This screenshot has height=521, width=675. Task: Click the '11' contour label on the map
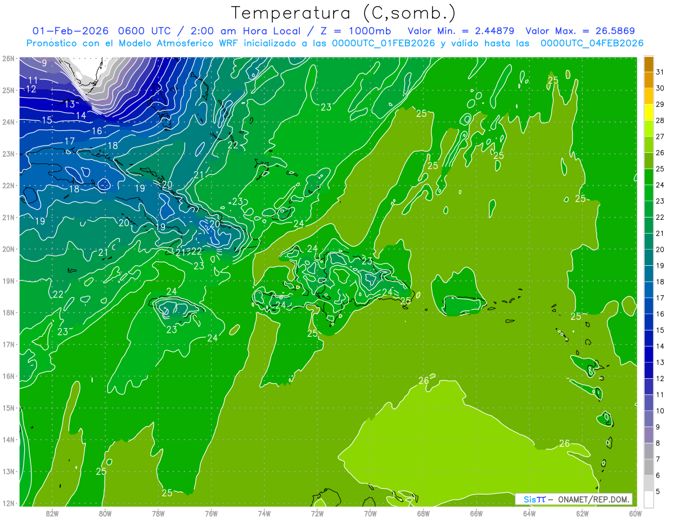(33, 80)
